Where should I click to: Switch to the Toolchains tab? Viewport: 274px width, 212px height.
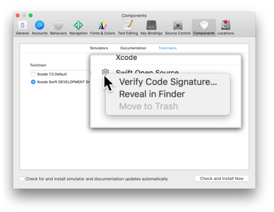pyautogui.click(x=168, y=48)
